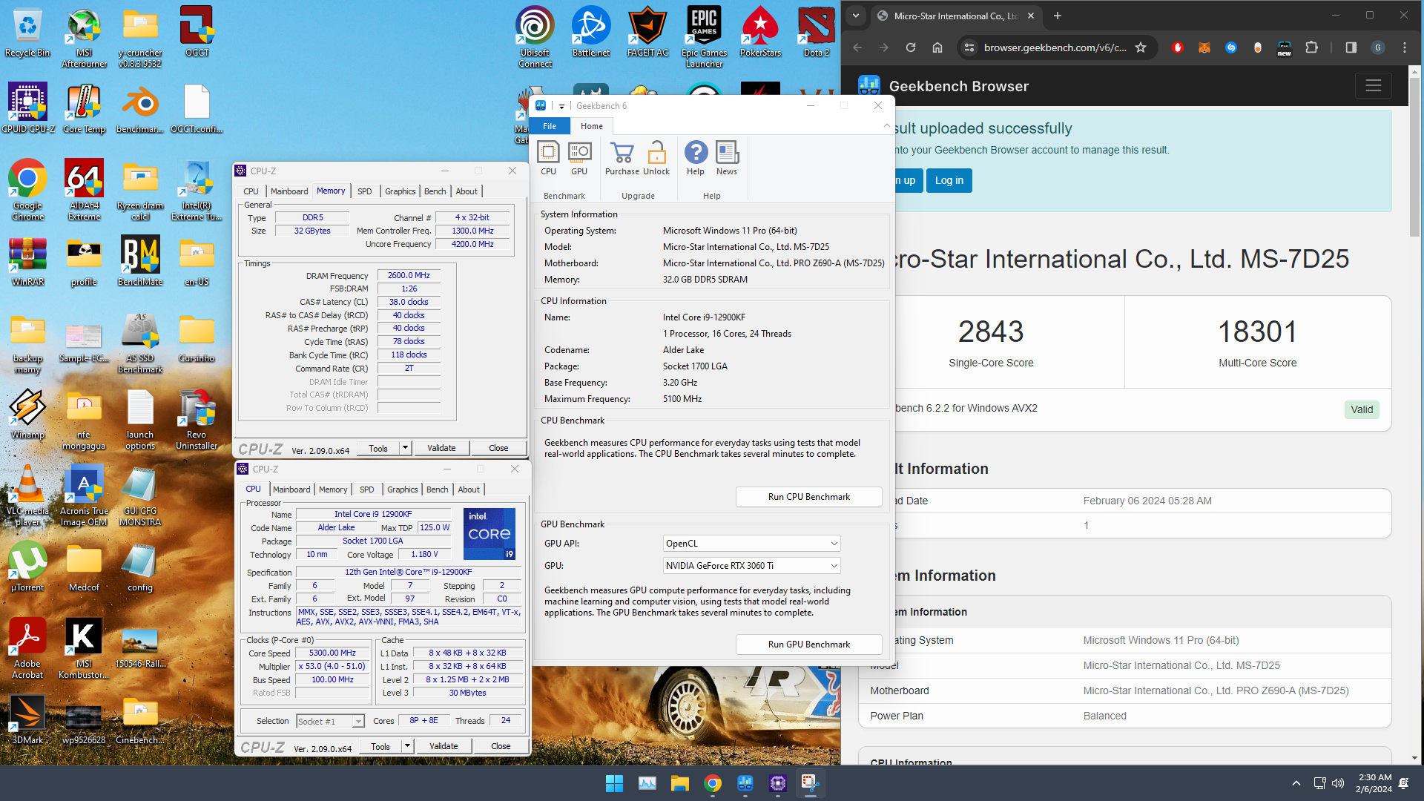The width and height of the screenshot is (1424, 801).
Task: Click Validate in Memory CPU-Z window
Action: click(441, 448)
